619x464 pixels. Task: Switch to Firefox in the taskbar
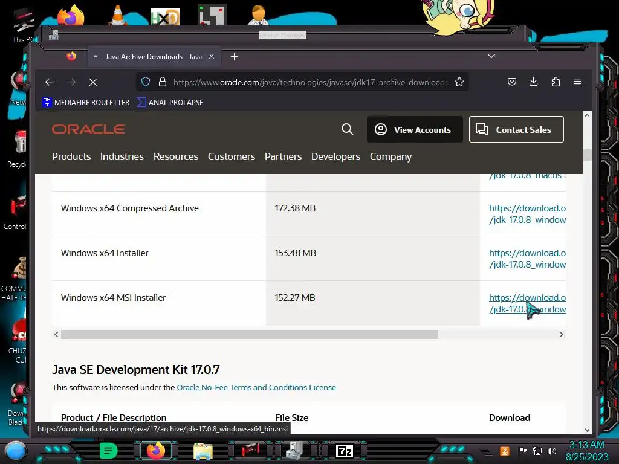156,451
